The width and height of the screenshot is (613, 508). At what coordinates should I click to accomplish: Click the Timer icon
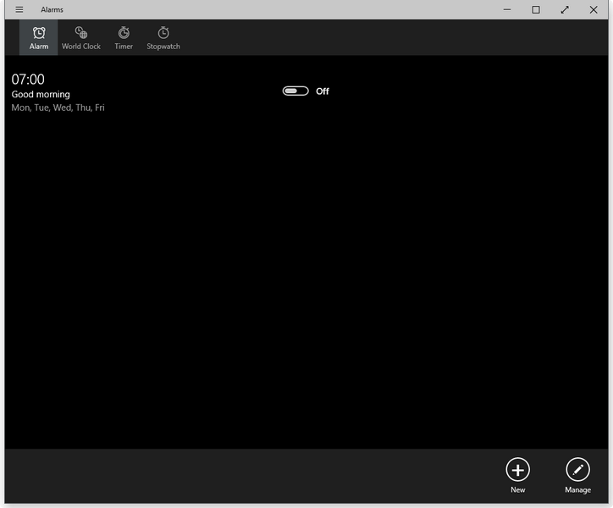pos(124,32)
